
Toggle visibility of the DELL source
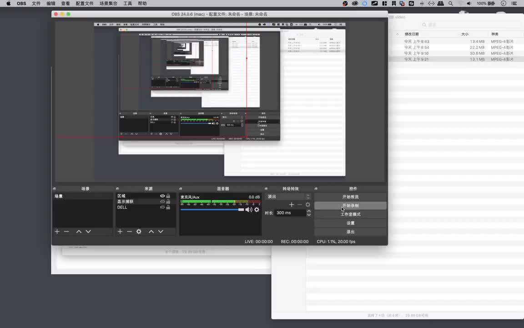click(x=162, y=207)
